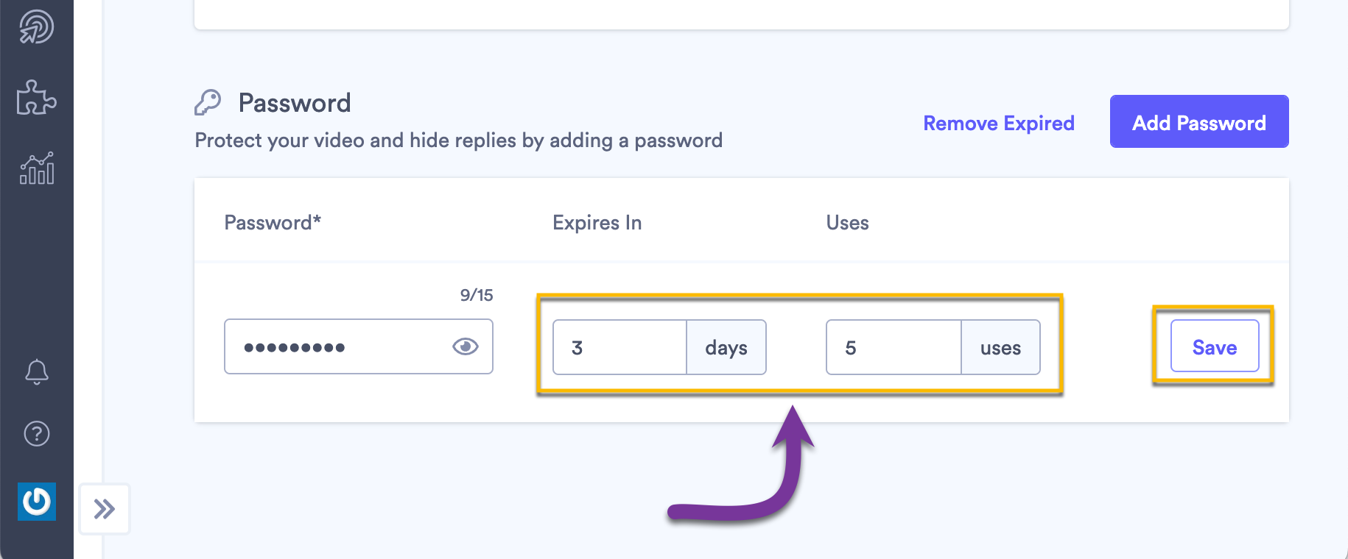Show the password with the eye icon
Viewport: 1348px width, 559px height.
coord(465,346)
